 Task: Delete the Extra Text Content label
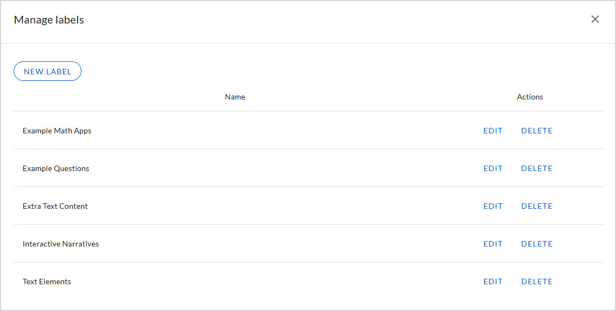click(537, 207)
